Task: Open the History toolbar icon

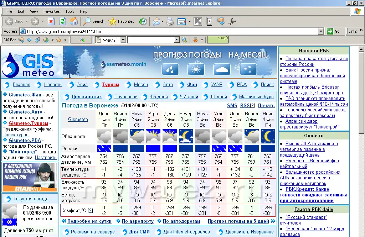Action: point(143,21)
